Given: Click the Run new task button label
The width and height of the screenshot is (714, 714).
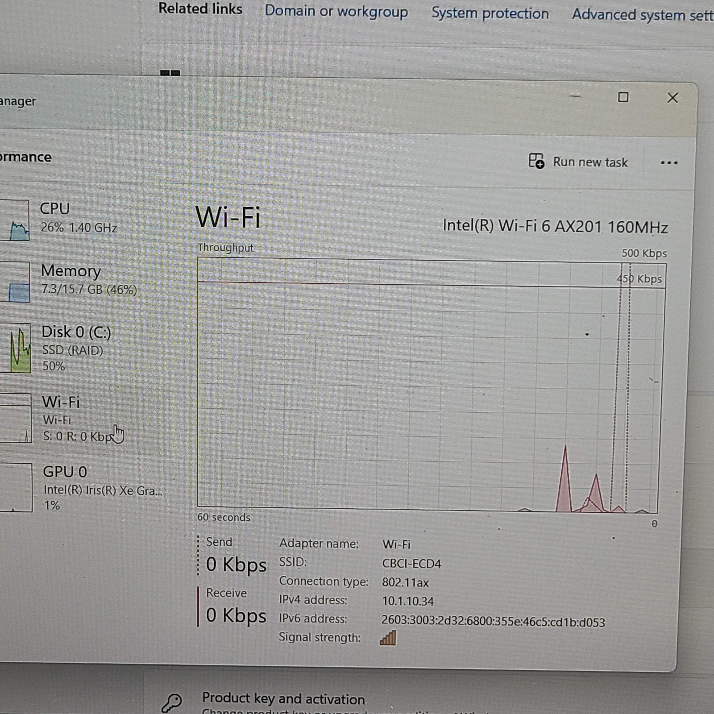Looking at the screenshot, I should (x=590, y=162).
